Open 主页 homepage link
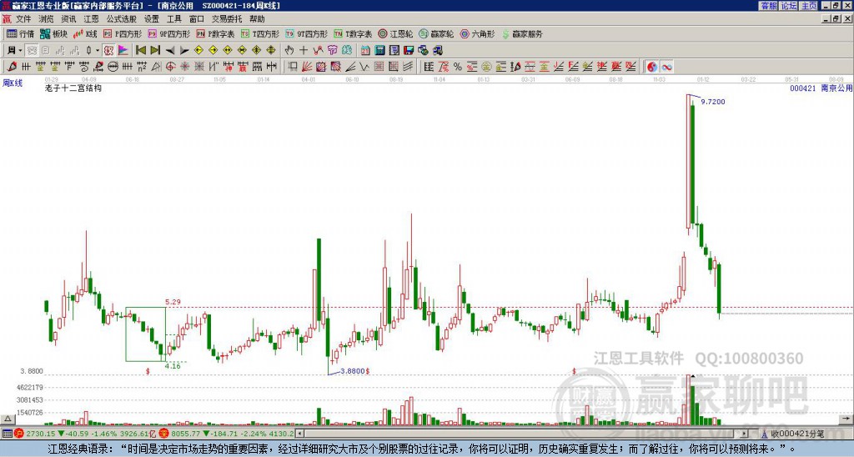This screenshot has width=854, height=457. pyautogui.click(x=809, y=6)
